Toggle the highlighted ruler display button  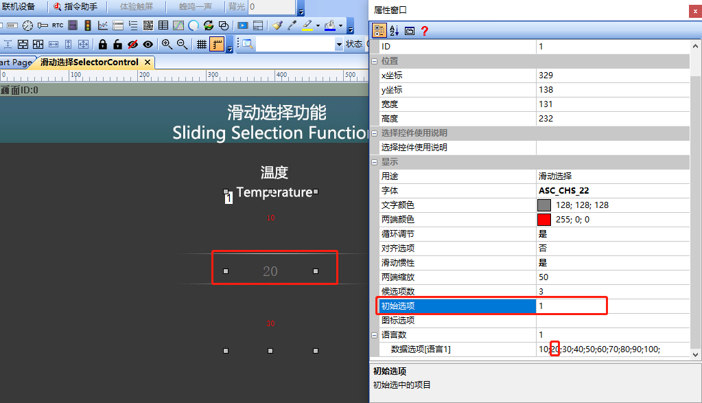(x=217, y=44)
